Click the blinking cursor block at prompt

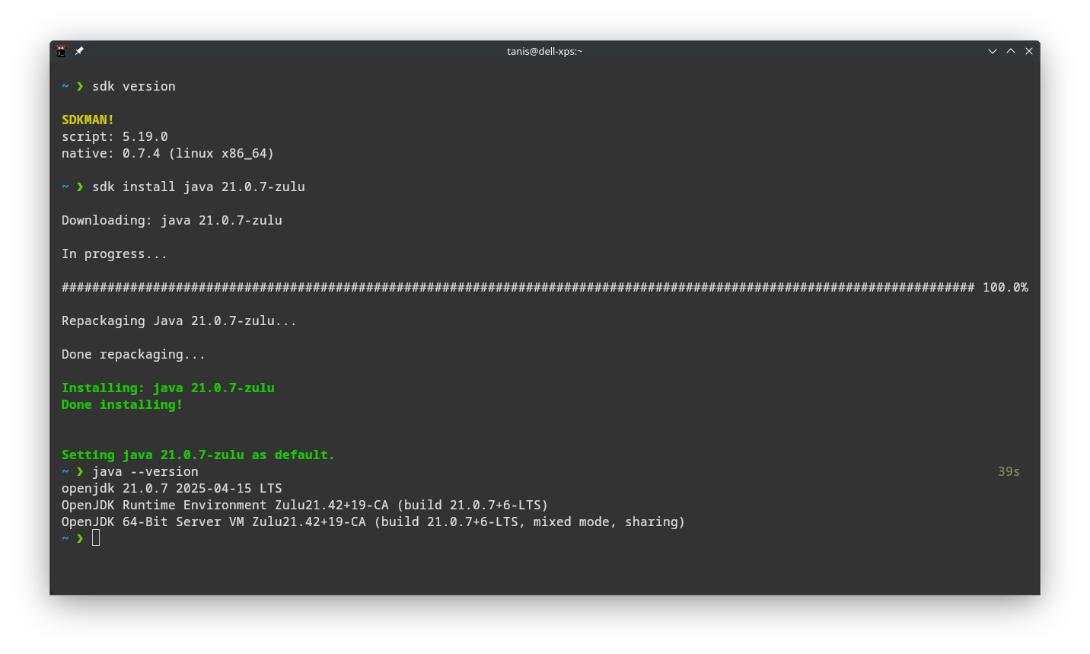click(95, 538)
